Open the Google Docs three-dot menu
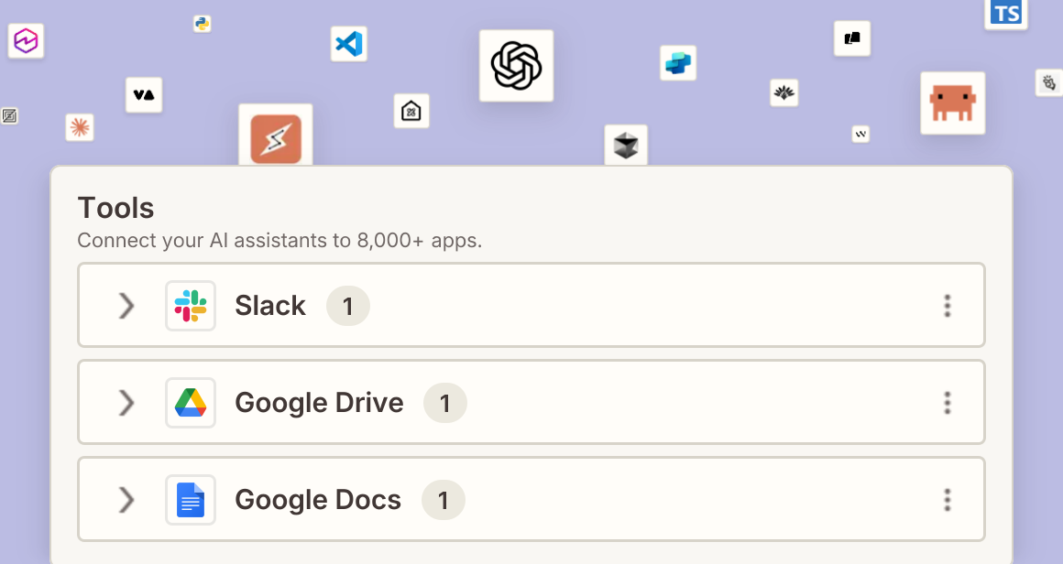Screen dimensions: 1063x564 947,500
